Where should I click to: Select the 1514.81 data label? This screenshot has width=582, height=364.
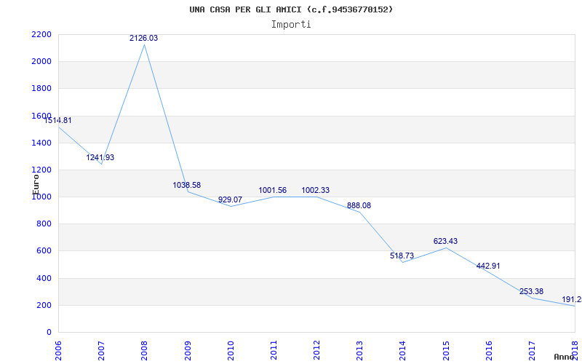coord(57,120)
